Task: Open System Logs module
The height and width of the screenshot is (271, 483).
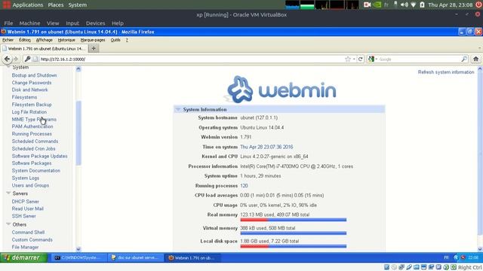Action: (x=25, y=178)
